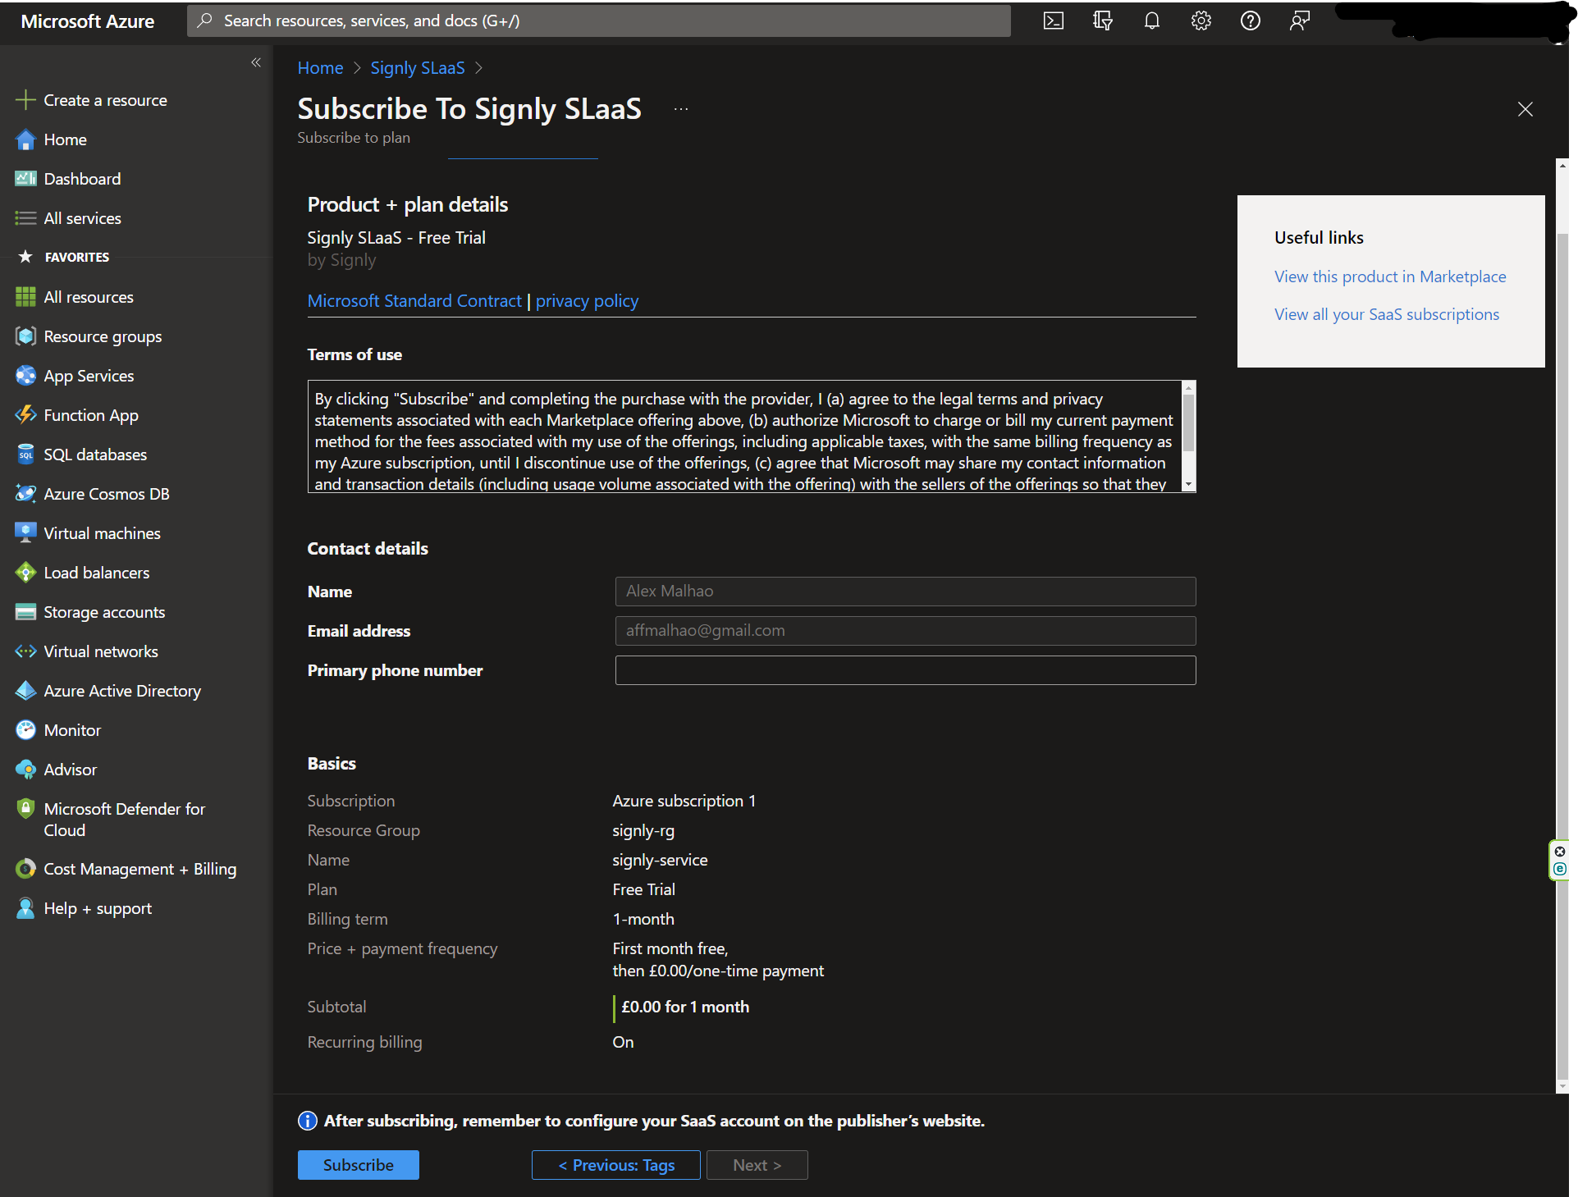Click the Microsoft Azure logo text
Image resolution: width=1578 pixels, height=1197 pixels.
pyautogui.click(x=88, y=21)
